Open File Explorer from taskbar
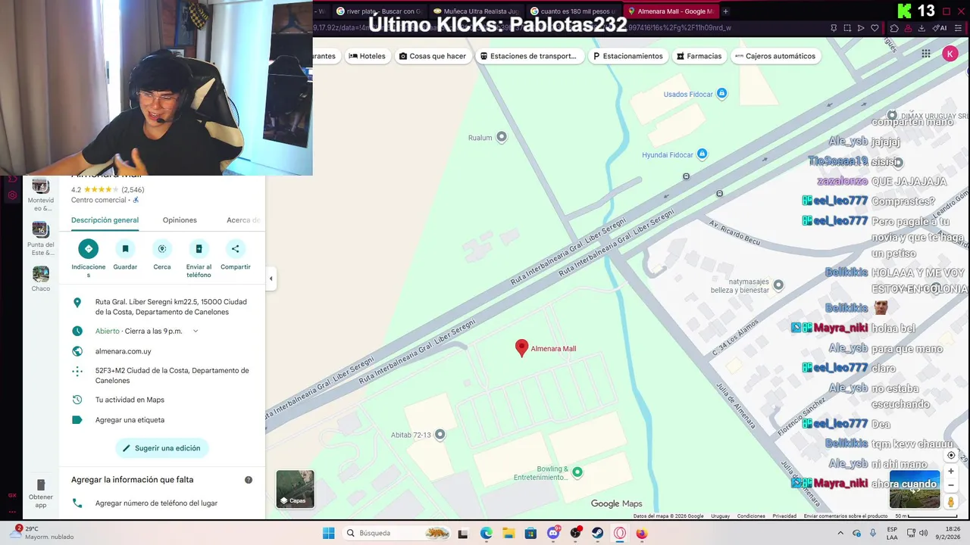Viewport: 970px width, 545px height. click(508, 533)
